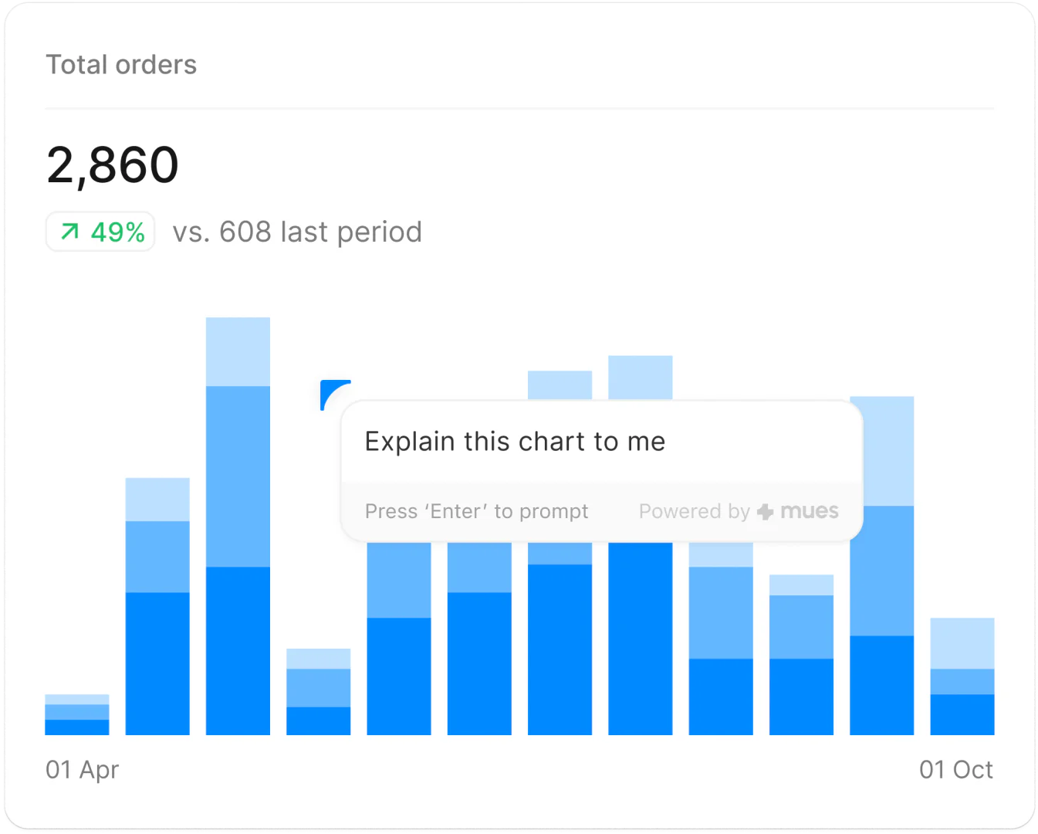Select the middle segment of the second-to-last bar

click(881, 570)
